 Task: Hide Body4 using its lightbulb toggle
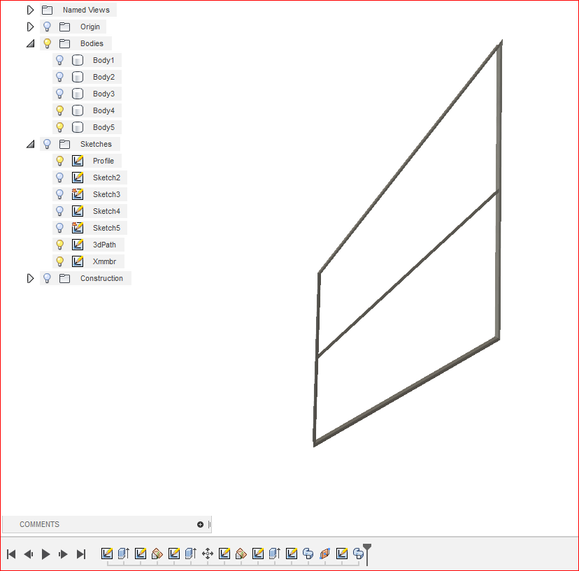tap(59, 110)
